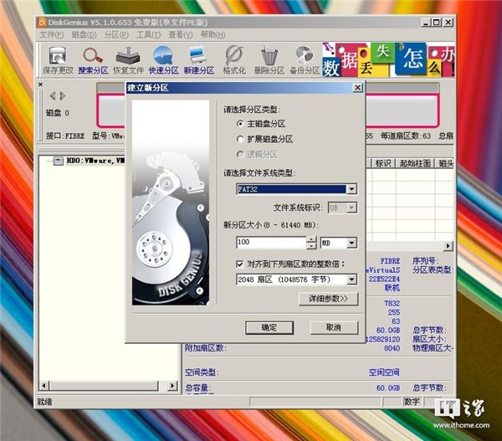This screenshot has height=441, width=502.
Task: Click the 总容量 label in info panel
Action: 197,387
